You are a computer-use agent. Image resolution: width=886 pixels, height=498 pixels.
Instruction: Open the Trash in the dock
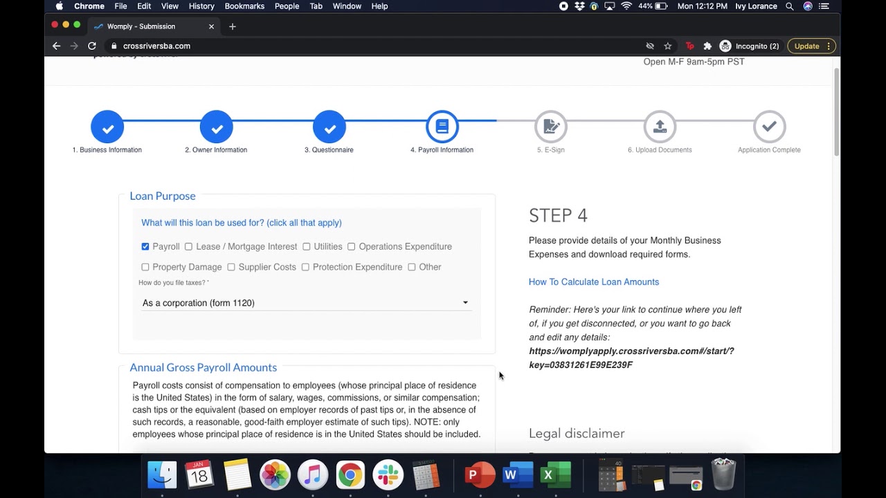[723, 474]
